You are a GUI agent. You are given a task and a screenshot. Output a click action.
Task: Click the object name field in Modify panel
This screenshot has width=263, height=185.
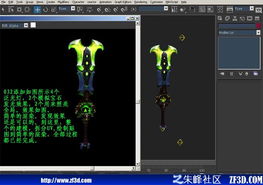coord(236,26)
